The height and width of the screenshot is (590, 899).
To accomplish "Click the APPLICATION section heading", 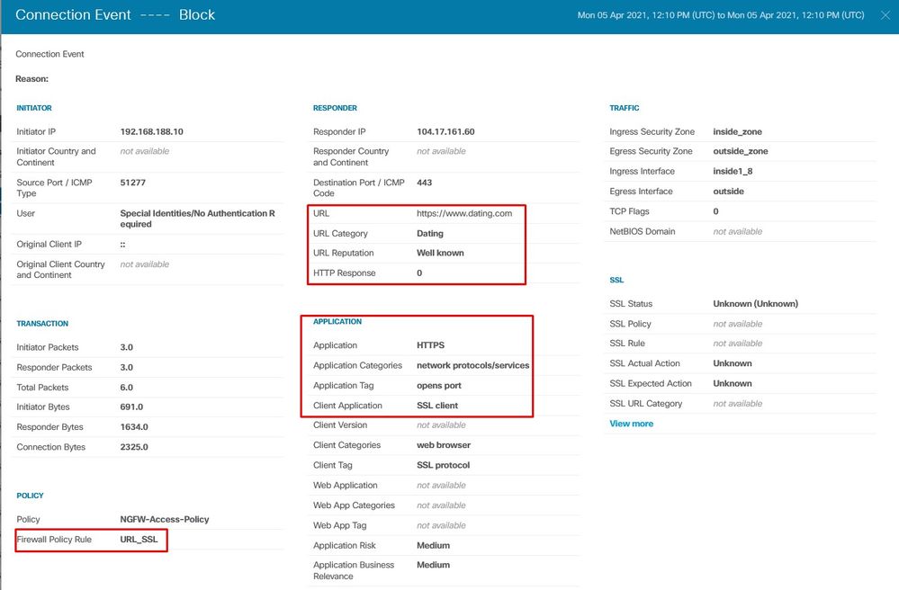I will [337, 321].
